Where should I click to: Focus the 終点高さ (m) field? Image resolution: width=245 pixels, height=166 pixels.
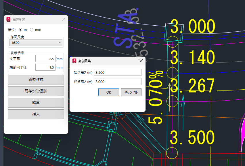(x=118, y=82)
